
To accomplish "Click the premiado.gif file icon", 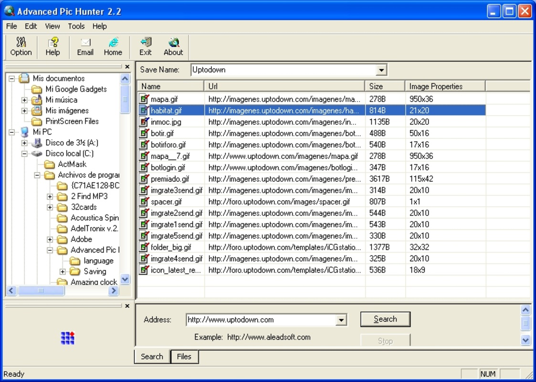I will click(145, 179).
